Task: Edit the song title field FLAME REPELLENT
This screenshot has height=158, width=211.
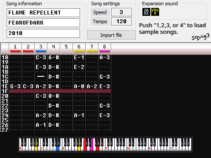Action: click(x=43, y=13)
